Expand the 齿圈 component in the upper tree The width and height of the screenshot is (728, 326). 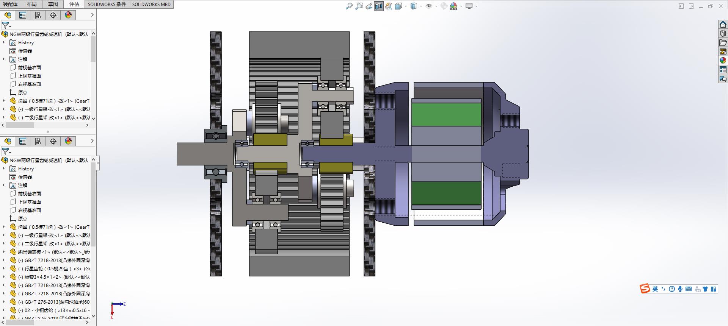point(4,101)
